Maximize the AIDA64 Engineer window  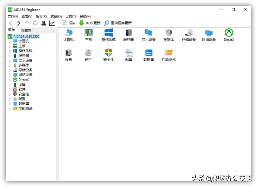233,10
